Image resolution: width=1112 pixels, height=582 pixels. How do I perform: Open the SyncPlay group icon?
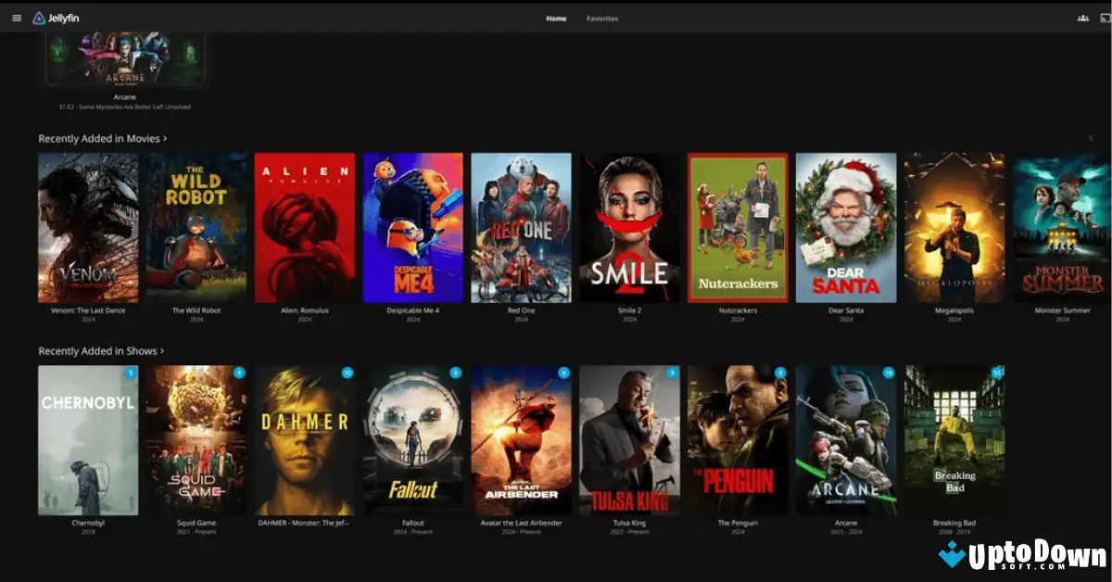tap(1081, 17)
